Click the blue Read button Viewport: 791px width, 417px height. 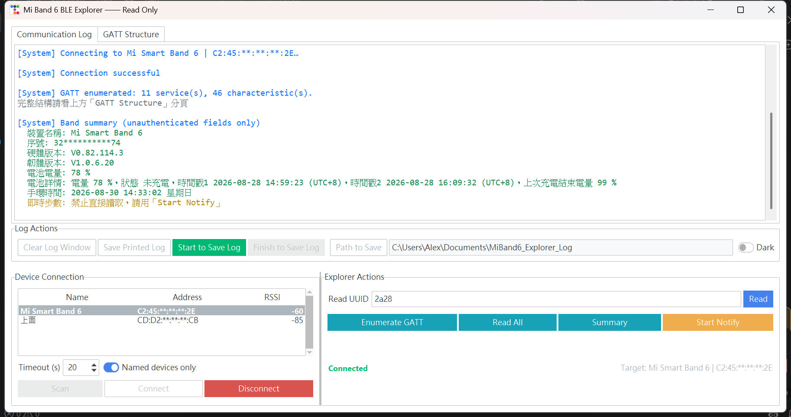point(758,299)
